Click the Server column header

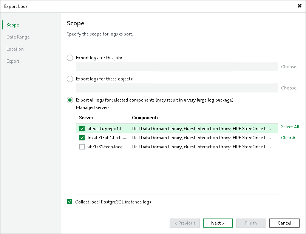[x=86, y=118]
